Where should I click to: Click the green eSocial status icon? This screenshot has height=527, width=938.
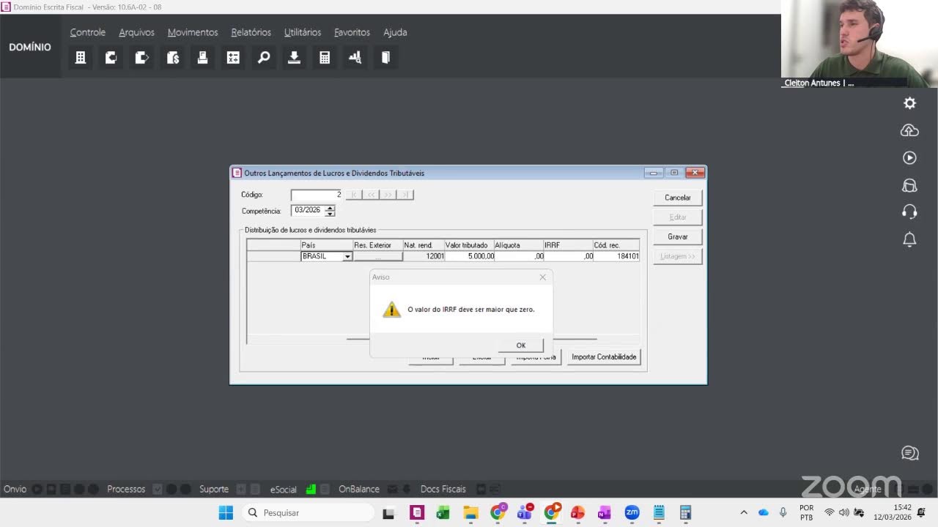(311, 489)
